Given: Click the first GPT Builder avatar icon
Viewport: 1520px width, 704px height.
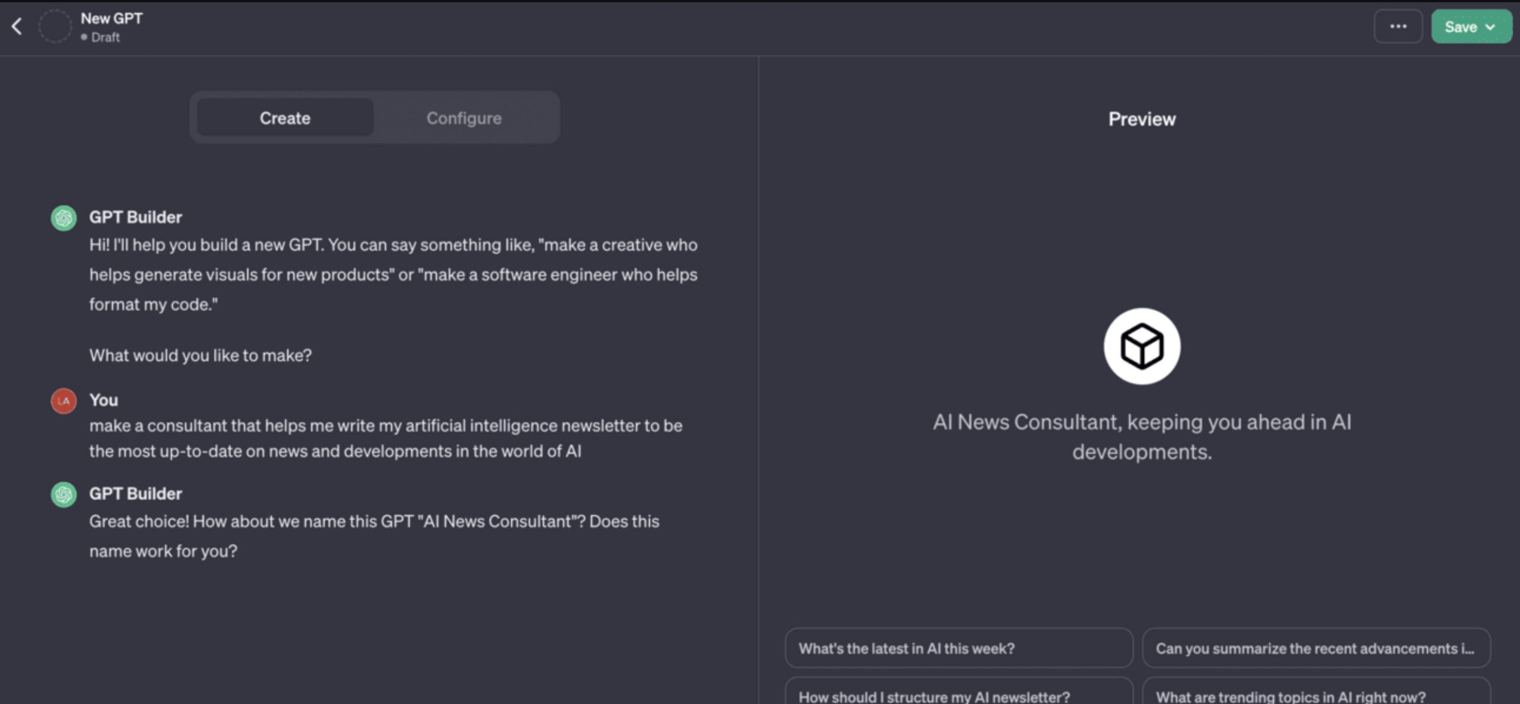Looking at the screenshot, I should coord(64,218).
